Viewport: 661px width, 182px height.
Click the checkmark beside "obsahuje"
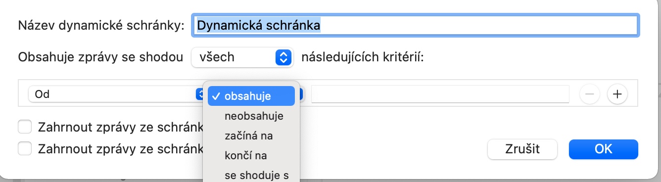(216, 96)
